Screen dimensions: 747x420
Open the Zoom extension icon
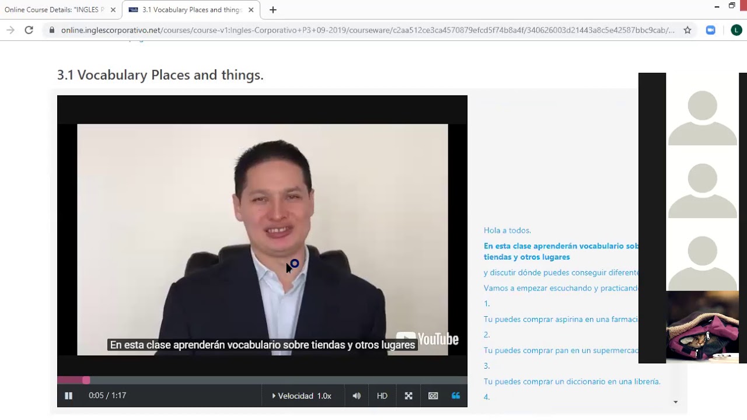710,30
